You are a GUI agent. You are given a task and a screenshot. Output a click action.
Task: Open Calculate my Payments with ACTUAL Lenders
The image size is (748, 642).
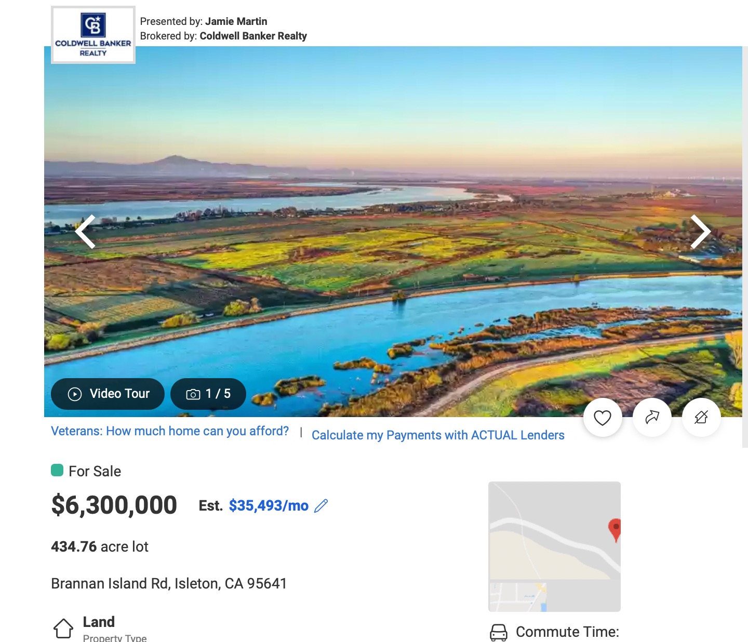(x=438, y=435)
